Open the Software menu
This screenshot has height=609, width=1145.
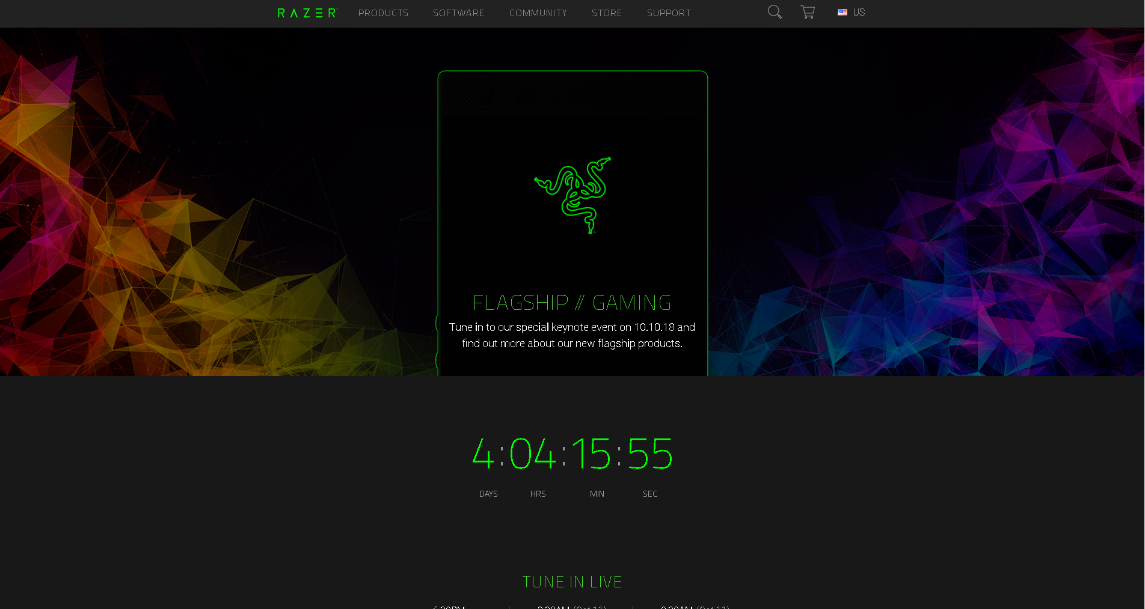[458, 13]
